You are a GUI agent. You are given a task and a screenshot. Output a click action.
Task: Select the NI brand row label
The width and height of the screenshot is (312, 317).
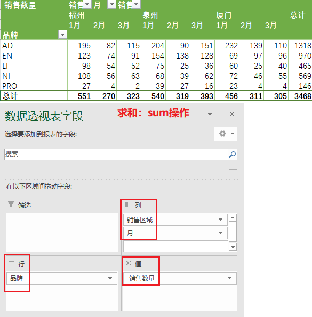[x=34, y=76]
